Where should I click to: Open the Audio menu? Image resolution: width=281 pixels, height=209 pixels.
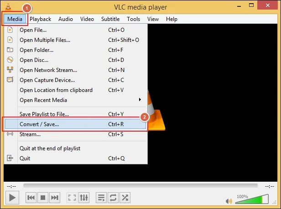66,19
